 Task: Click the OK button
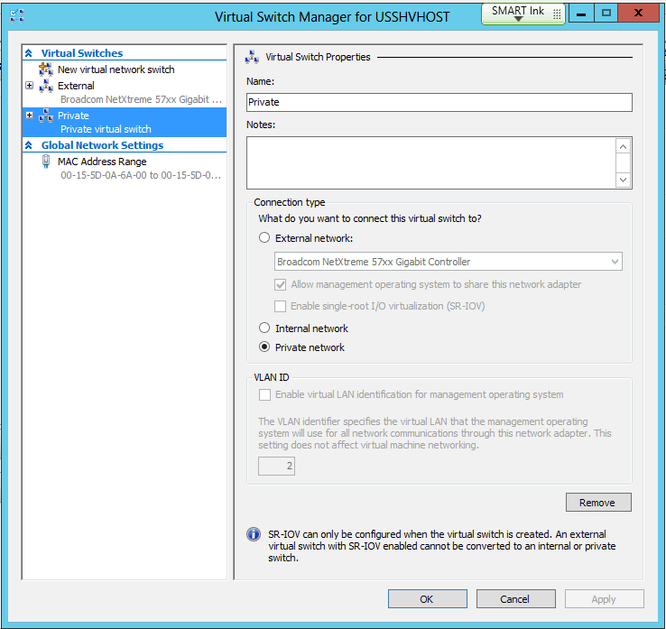[427, 599]
